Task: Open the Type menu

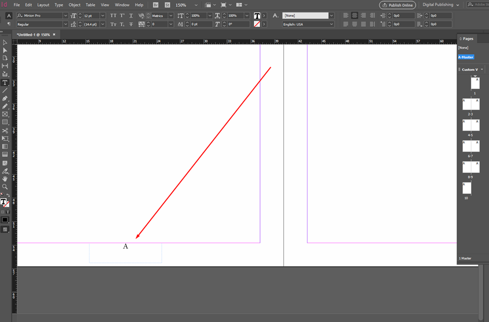Action: [59, 5]
